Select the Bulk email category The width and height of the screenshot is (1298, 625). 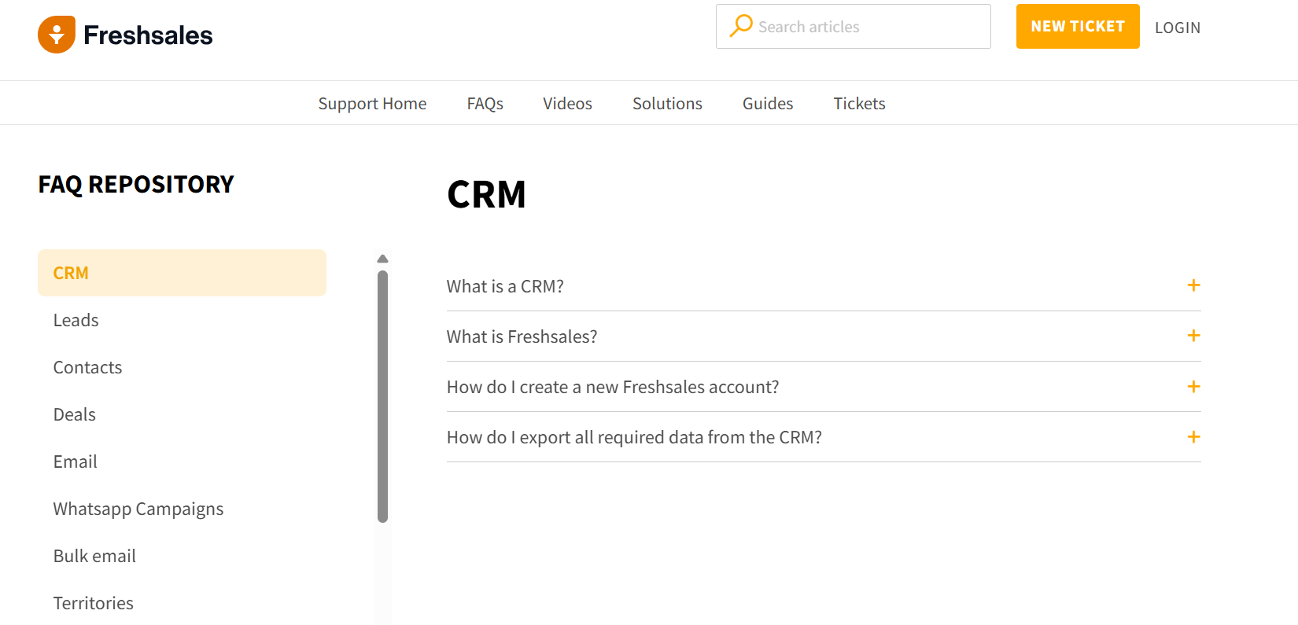(94, 556)
